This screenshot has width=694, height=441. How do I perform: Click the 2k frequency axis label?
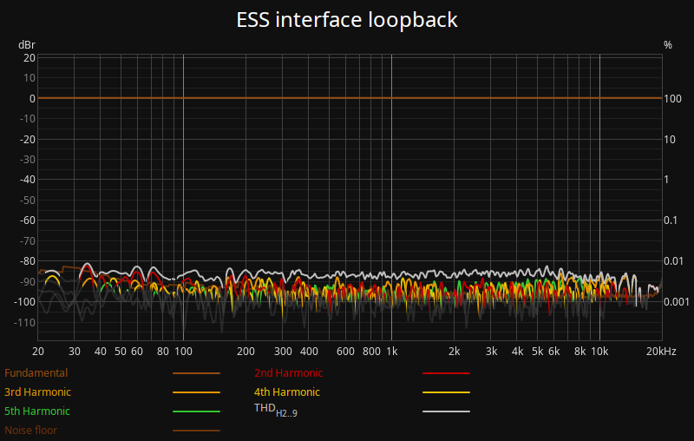pos(454,351)
